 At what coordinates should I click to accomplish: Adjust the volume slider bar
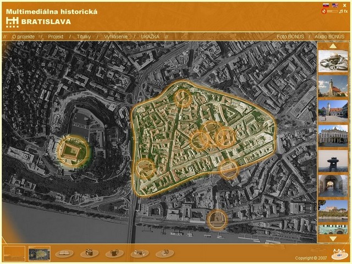332,11
